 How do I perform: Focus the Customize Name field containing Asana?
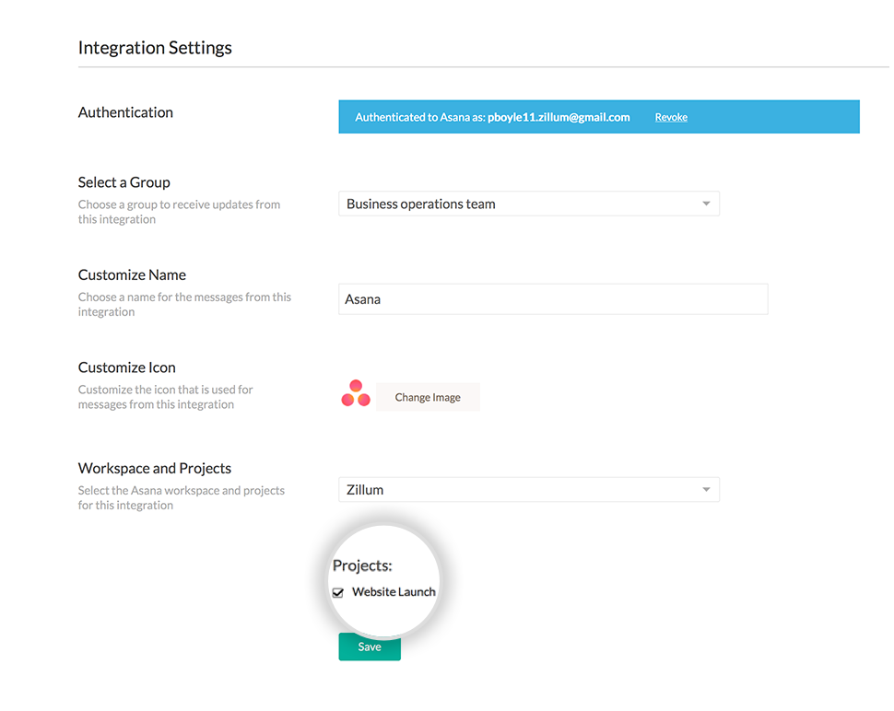point(553,299)
